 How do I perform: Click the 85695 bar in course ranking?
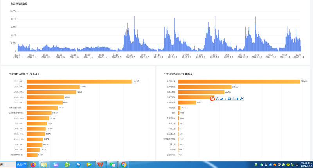(52, 86)
